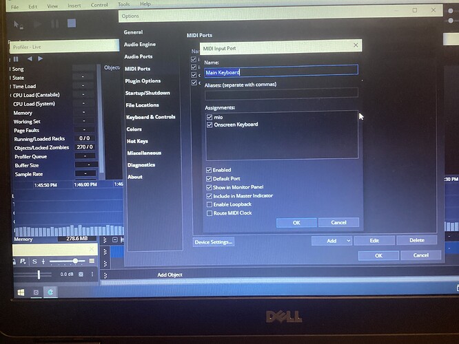Open the File menu
The height and width of the screenshot is (344, 459).
coord(15,7)
